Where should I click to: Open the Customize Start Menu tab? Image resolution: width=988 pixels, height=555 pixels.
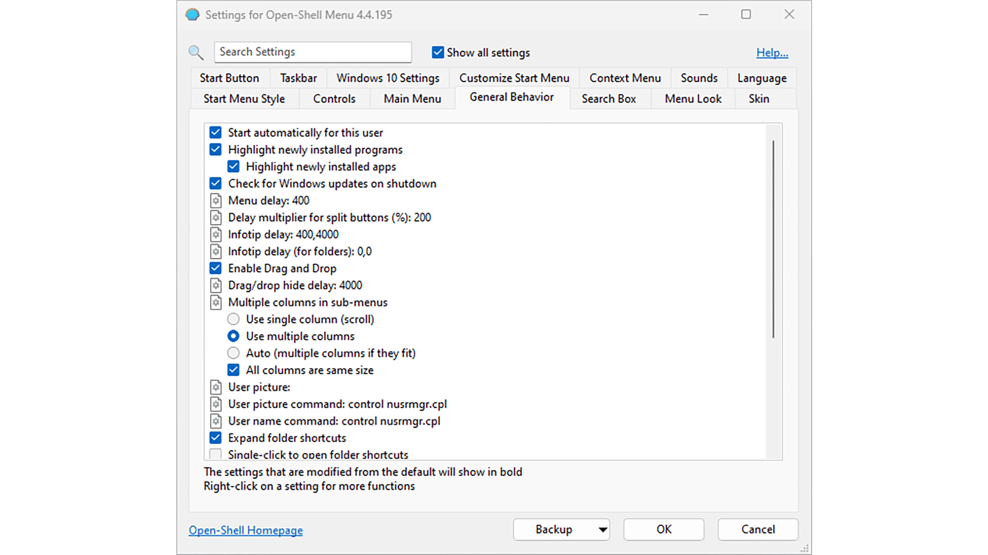(514, 78)
